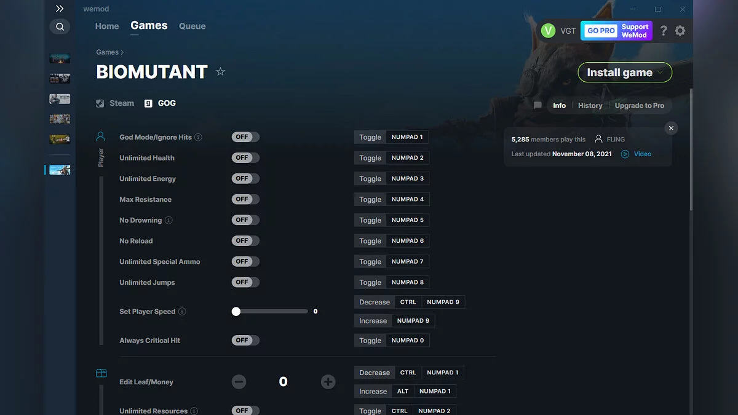
Task: Show info icon for No Drowning
Action: point(169,220)
